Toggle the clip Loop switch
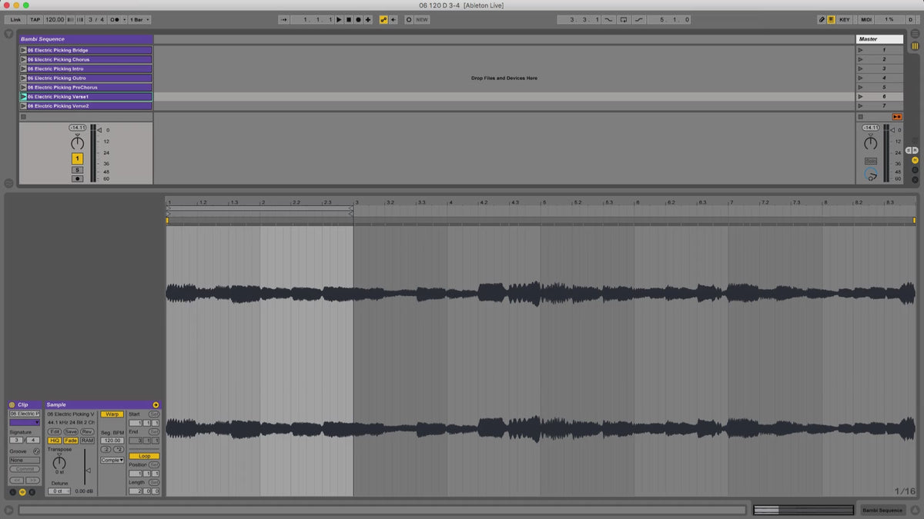924x519 pixels. [144, 456]
